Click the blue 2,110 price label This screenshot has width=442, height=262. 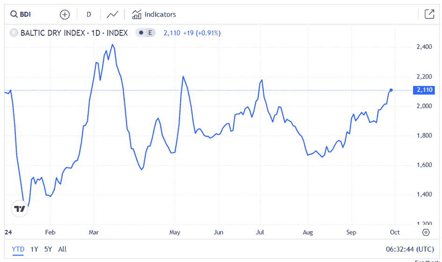point(424,90)
